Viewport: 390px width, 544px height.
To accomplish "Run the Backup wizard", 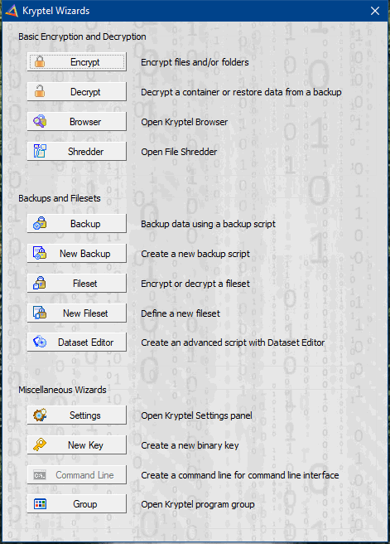I will pos(77,224).
